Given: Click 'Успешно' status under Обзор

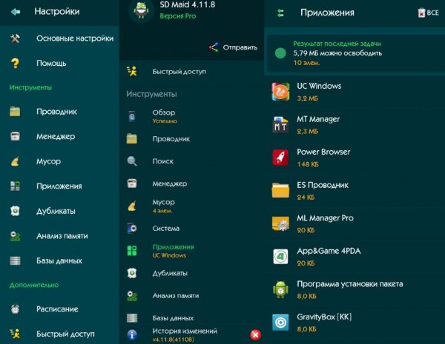Looking at the screenshot, I should click(165, 121).
